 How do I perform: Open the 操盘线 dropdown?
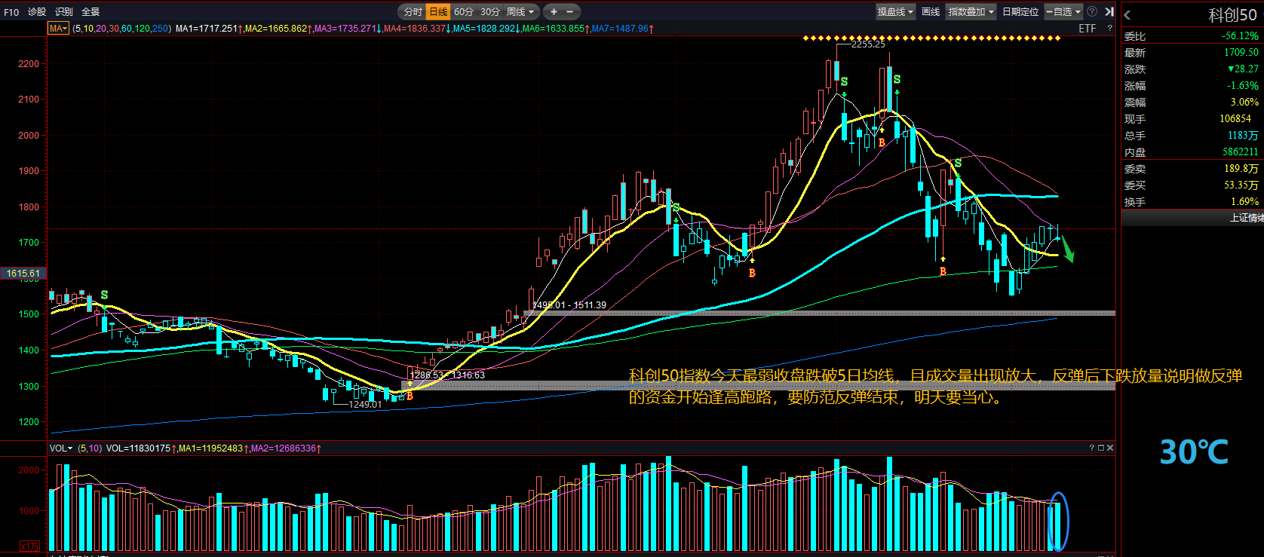[x=895, y=12]
